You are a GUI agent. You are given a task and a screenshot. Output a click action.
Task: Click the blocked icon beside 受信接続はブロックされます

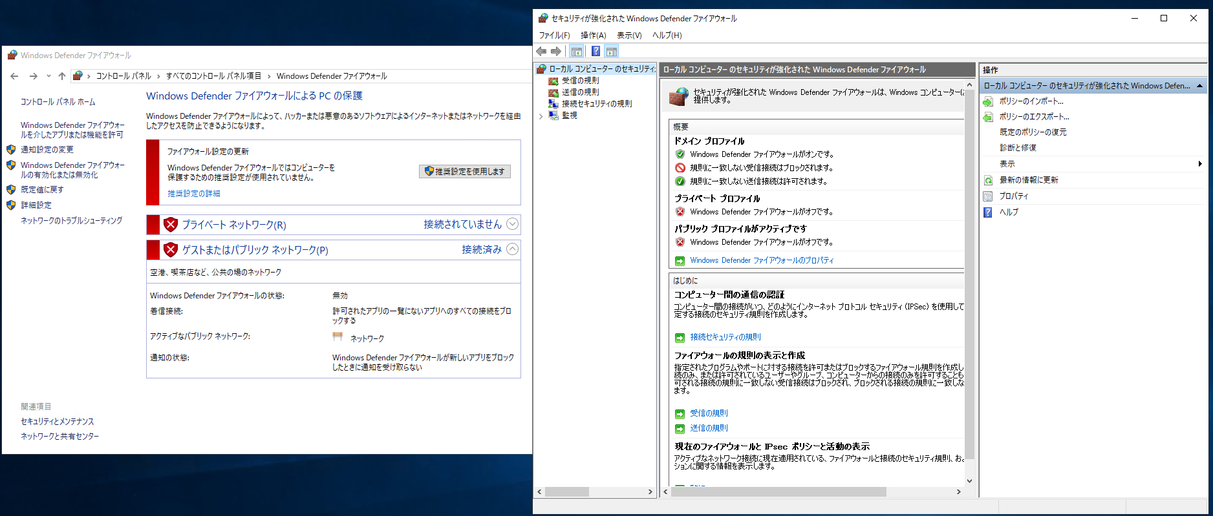coord(680,168)
